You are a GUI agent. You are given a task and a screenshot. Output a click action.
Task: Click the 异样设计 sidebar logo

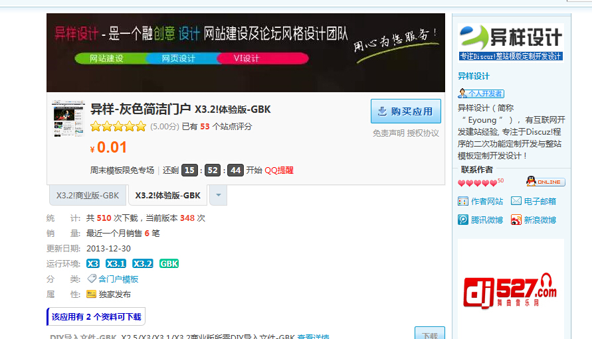tap(511, 42)
